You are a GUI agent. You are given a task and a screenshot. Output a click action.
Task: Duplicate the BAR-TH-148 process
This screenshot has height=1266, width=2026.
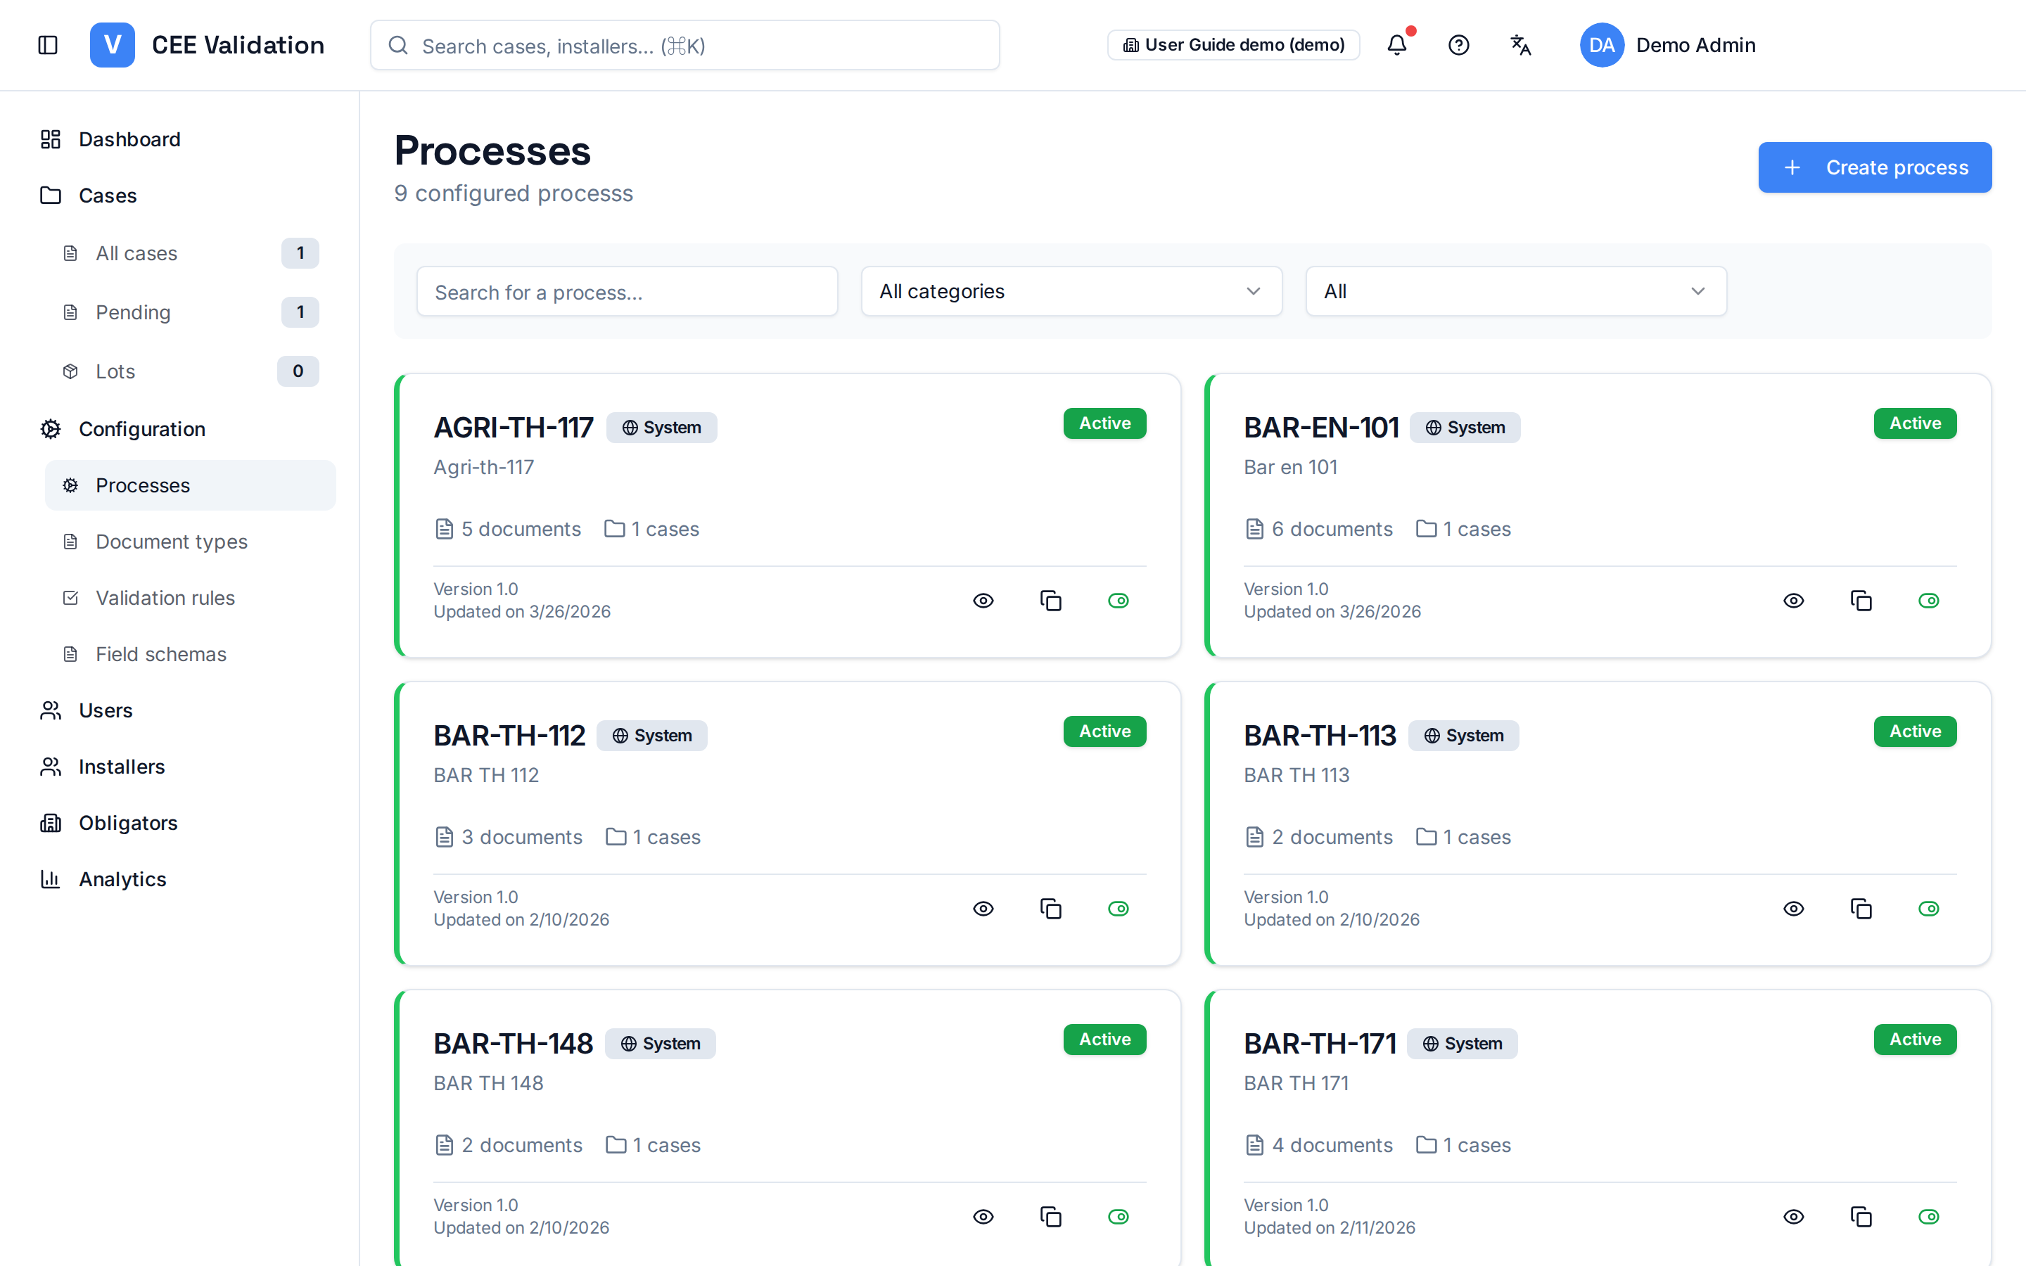coord(1051,1217)
